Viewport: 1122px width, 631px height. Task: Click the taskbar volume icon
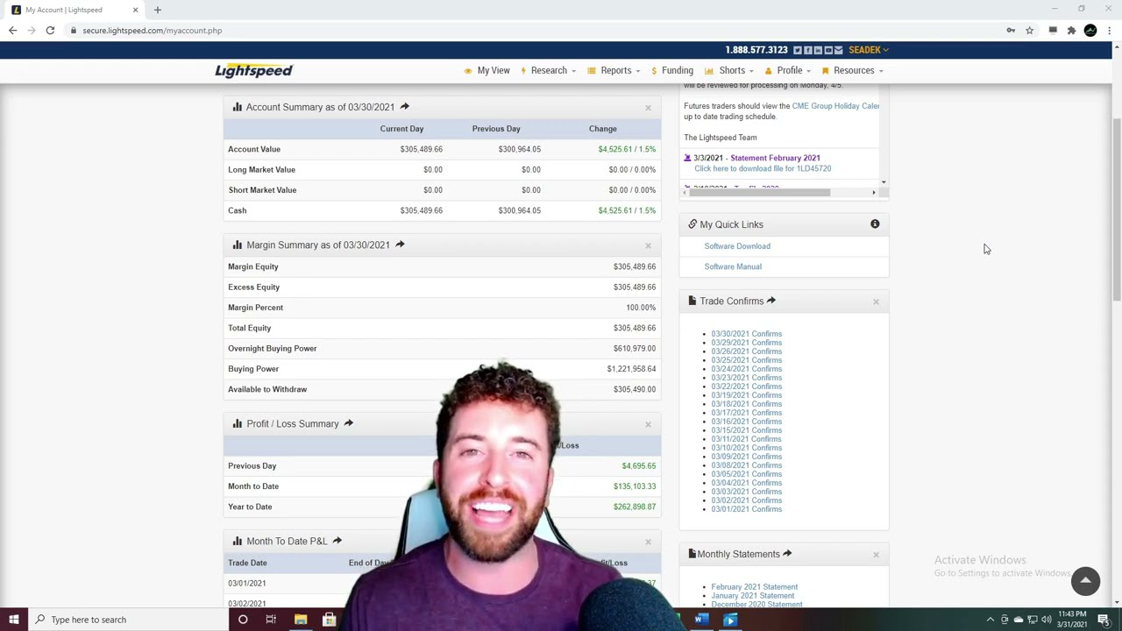[1046, 620]
